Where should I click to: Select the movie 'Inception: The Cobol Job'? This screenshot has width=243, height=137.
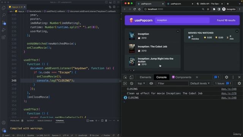pyautogui.click(x=153, y=48)
